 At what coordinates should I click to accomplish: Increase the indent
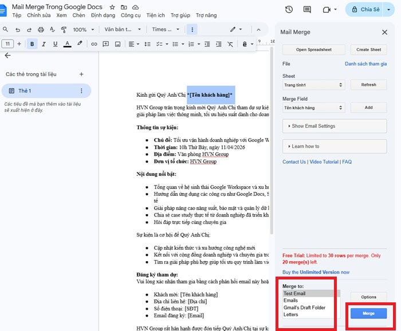pyautogui.click(x=219, y=44)
